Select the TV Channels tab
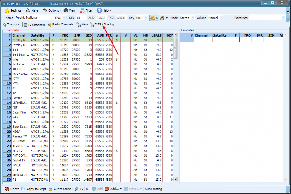Screen dimensions: 291x194 (x=34, y=25)
